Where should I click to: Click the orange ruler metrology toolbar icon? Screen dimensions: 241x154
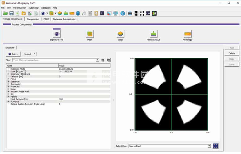[72, 14]
